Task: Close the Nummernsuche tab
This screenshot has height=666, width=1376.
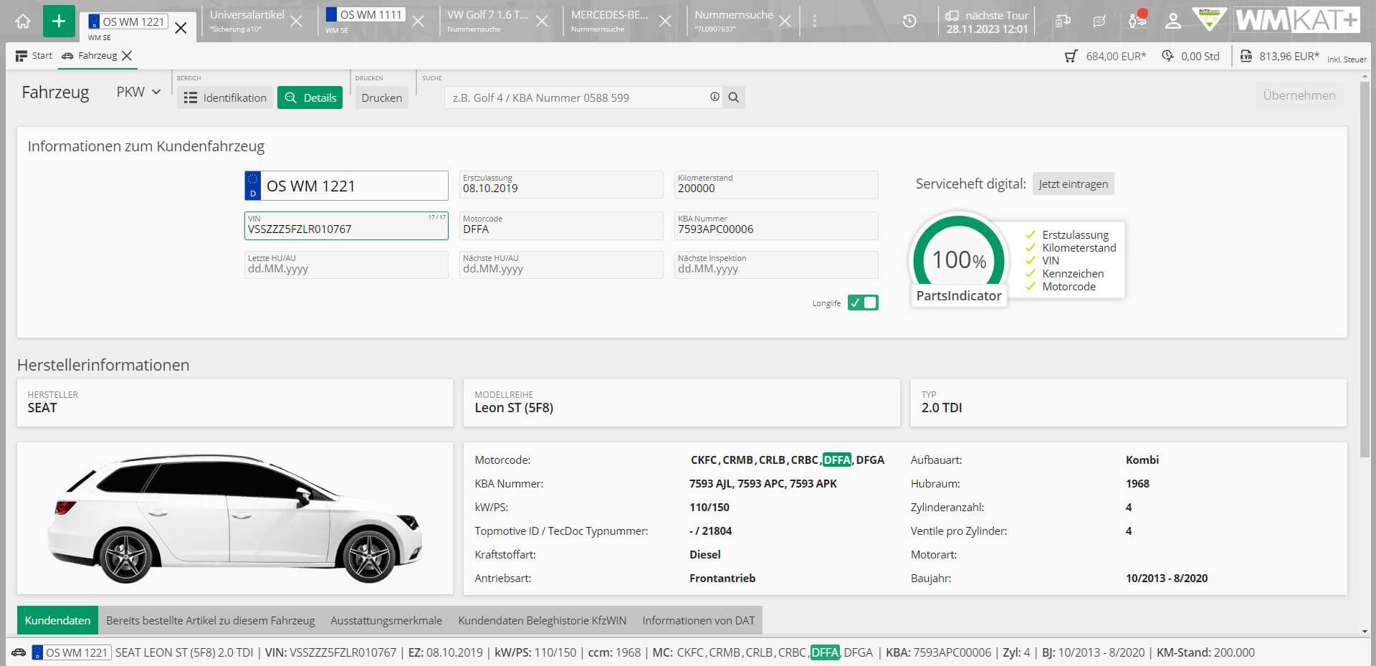Action: (785, 22)
